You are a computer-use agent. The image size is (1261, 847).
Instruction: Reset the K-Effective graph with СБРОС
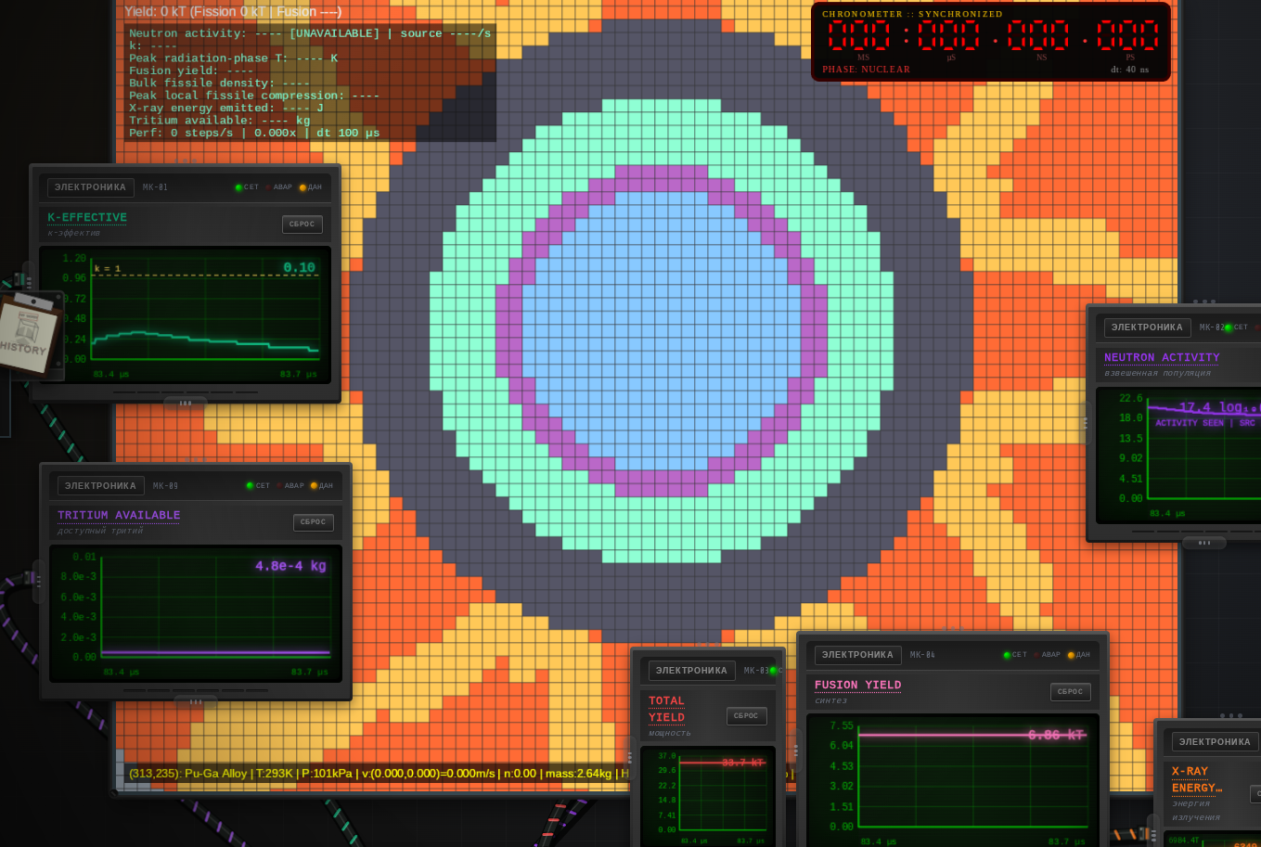pyautogui.click(x=302, y=225)
